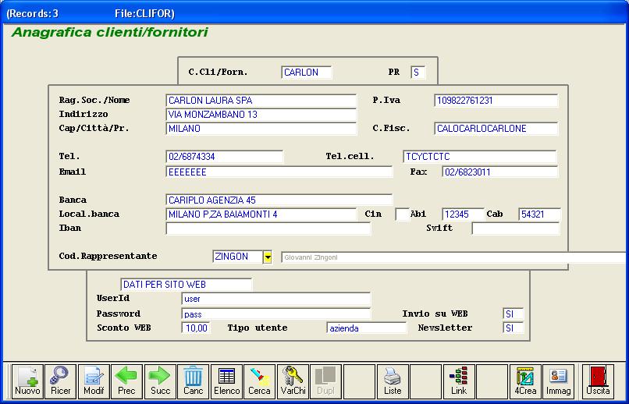Print lists with the Liste icon
The height and width of the screenshot is (404, 629).
click(393, 381)
